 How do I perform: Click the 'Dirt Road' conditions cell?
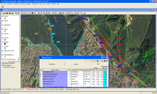(x=87, y=74)
